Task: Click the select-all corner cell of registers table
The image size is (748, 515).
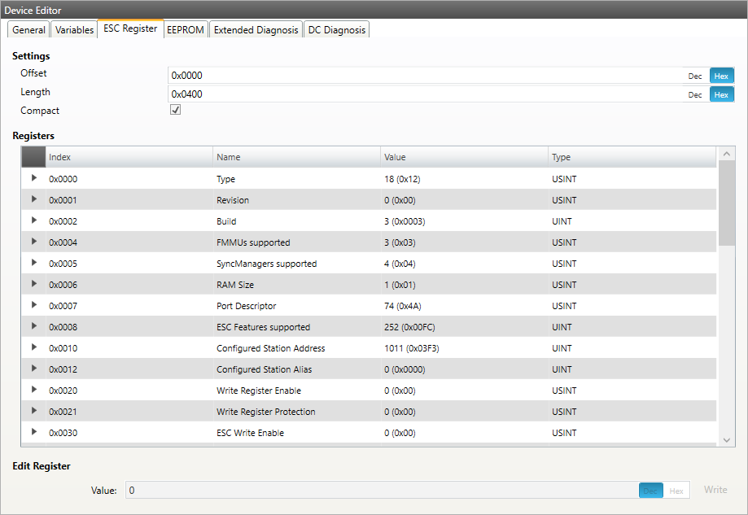Action: coord(33,157)
